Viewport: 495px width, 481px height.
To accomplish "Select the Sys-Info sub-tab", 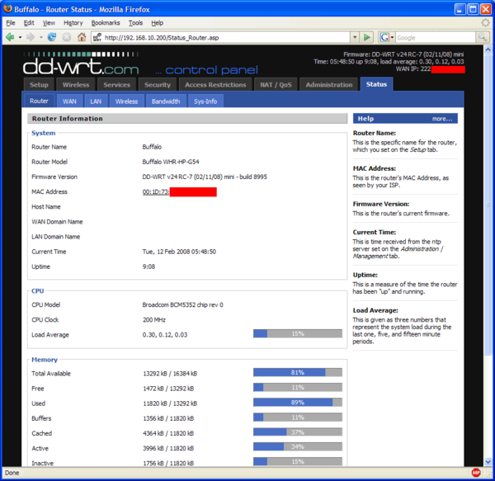I will click(205, 101).
